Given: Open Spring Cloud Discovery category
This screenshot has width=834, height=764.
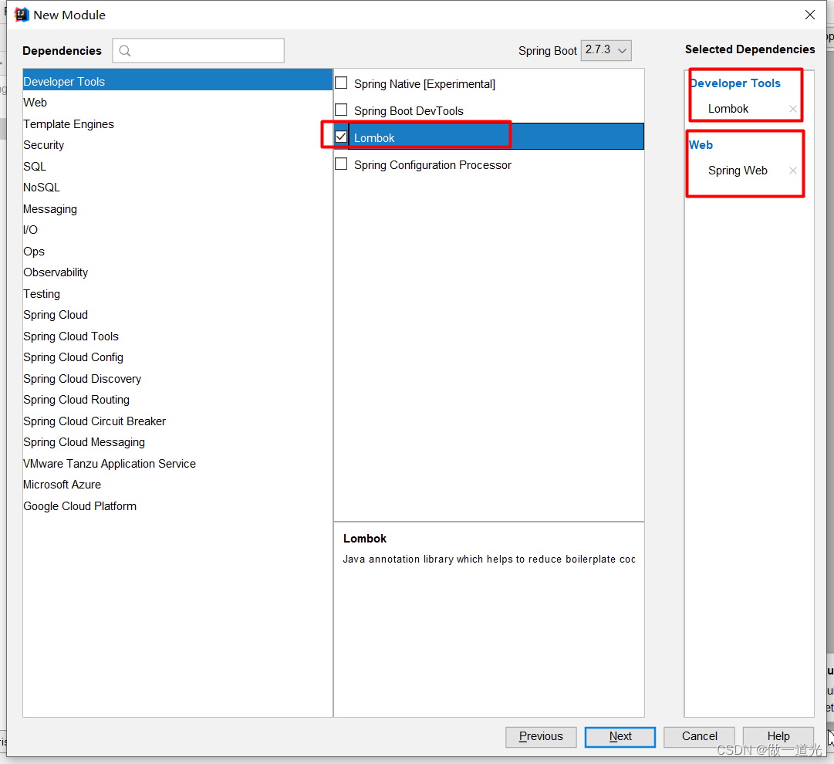Looking at the screenshot, I should (82, 378).
